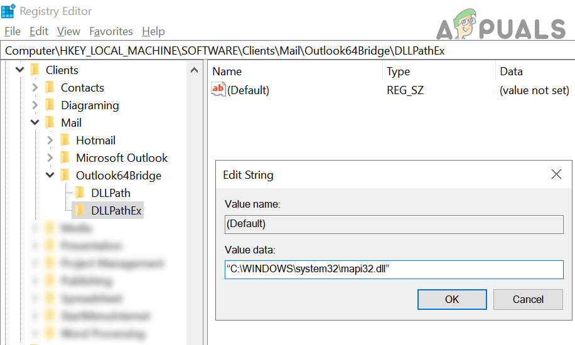Expand the Contacts tree node

click(x=35, y=88)
